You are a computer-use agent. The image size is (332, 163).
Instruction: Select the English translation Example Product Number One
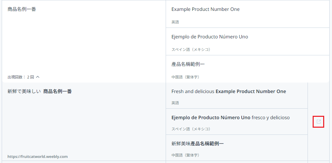point(205,9)
